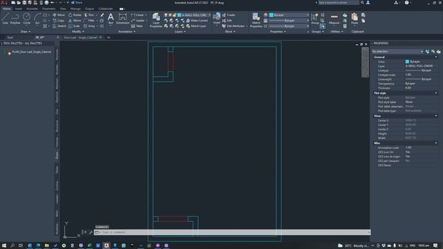Click the search keyword input box
443x249 pixels.
(338, 3)
